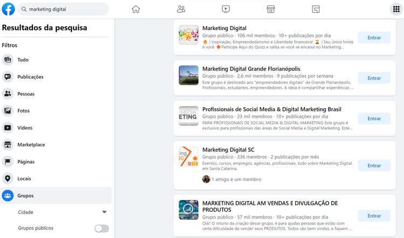Expand the Cidade dropdown

(x=104, y=212)
